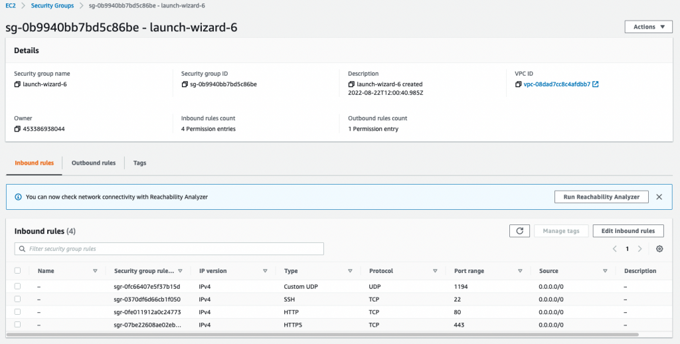Image resolution: width=680 pixels, height=344 pixels.
Task: Click the SSH type cell
Action: click(x=290, y=300)
